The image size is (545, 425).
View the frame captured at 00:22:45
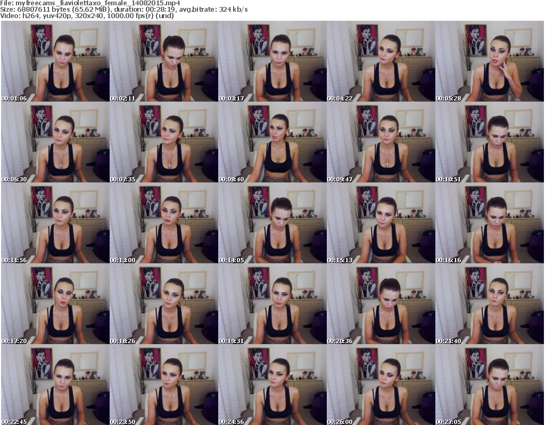tap(55, 385)
